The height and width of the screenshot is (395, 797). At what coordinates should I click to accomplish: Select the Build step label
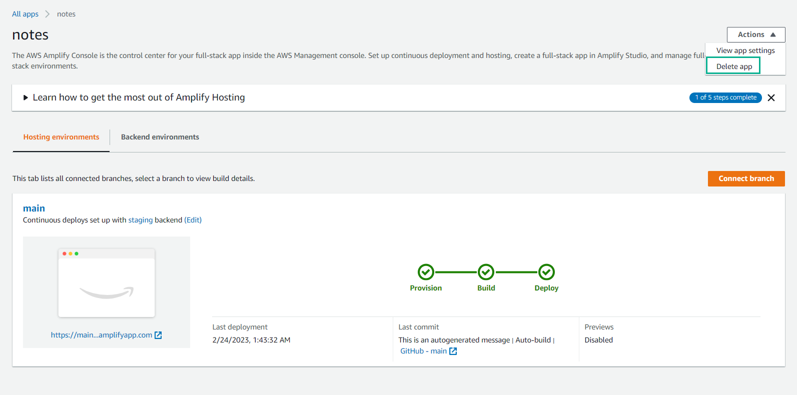click(486, 288)
